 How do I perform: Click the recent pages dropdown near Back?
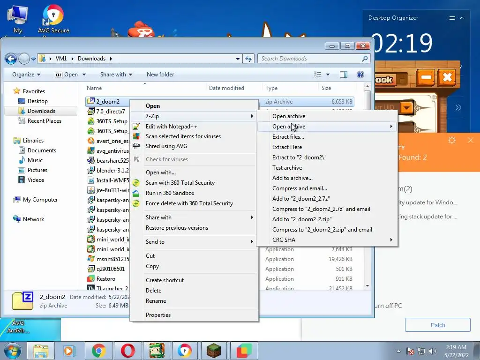[x=33, y=59]
